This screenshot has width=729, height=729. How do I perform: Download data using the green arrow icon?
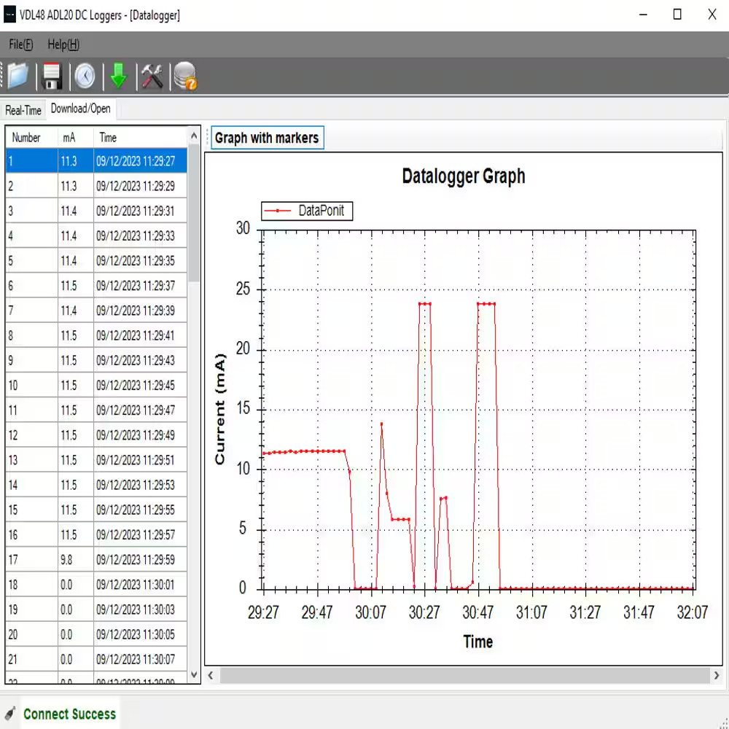(x=118, y=76)
